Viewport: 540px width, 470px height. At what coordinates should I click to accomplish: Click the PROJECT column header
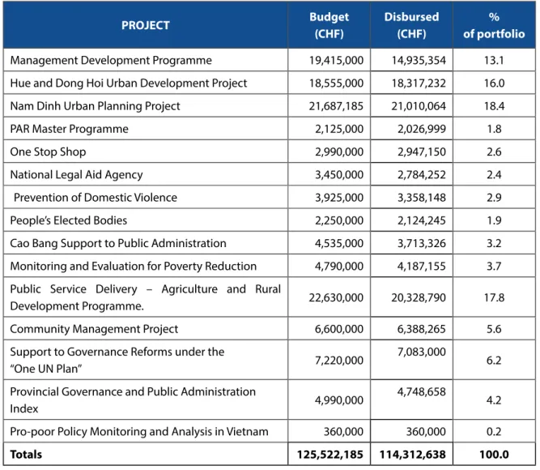coord(146,25)
